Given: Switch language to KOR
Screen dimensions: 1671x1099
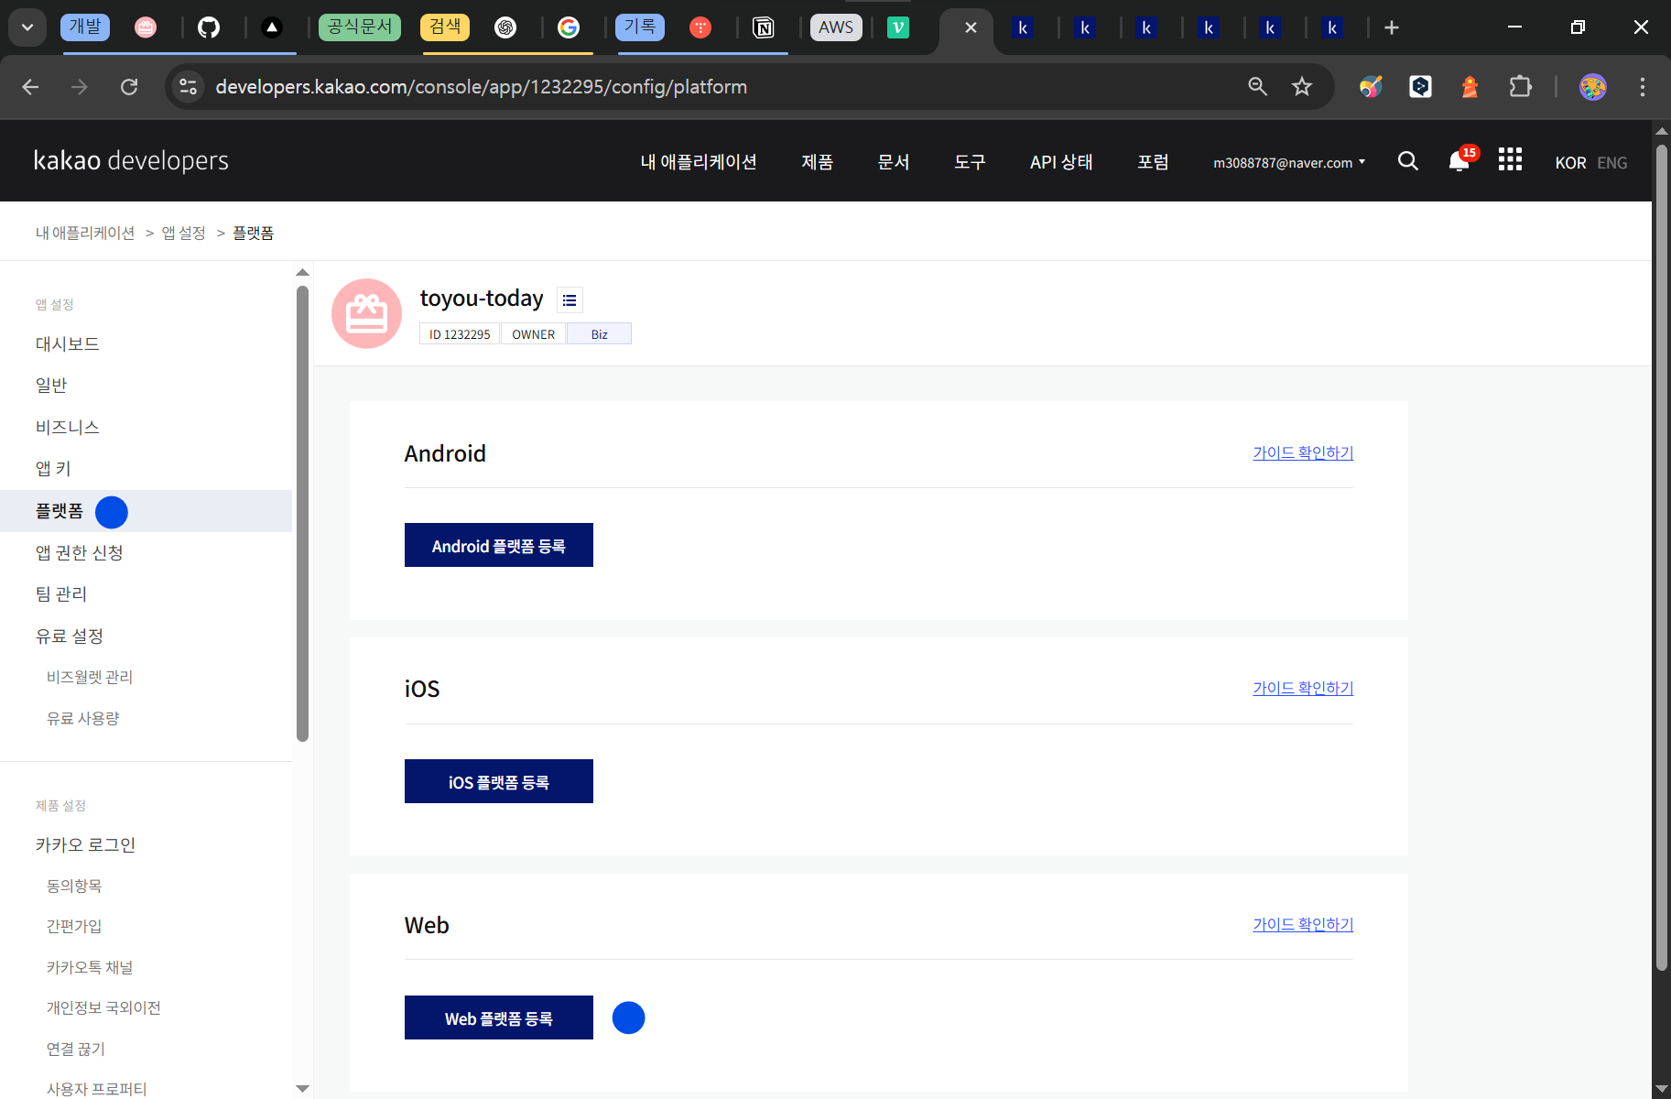Looking at the screenshot, I should click(1570, 163).
